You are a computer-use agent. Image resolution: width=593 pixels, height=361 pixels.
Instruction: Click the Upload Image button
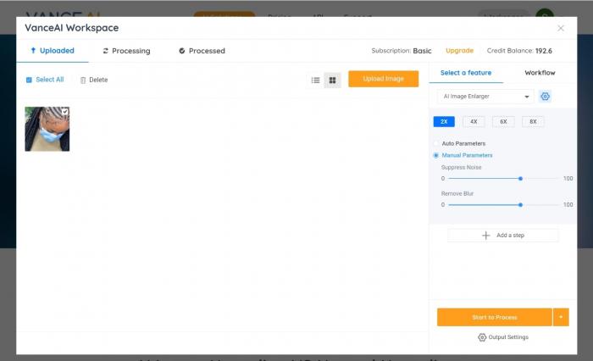384,79
